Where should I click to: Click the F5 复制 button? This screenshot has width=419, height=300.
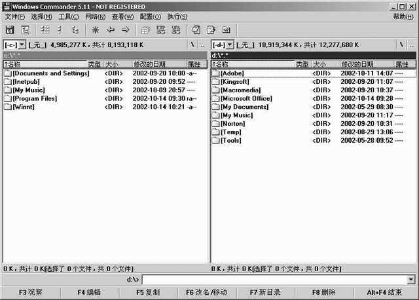[148, 293]
